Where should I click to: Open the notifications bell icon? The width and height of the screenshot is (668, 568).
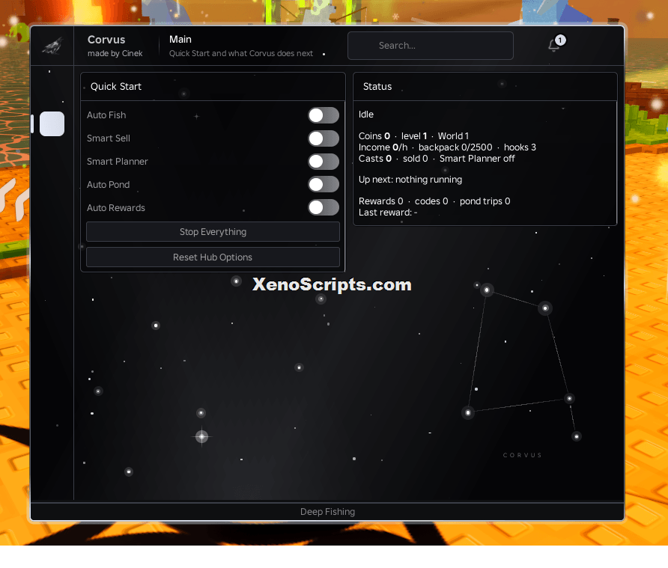pos(554,45)
